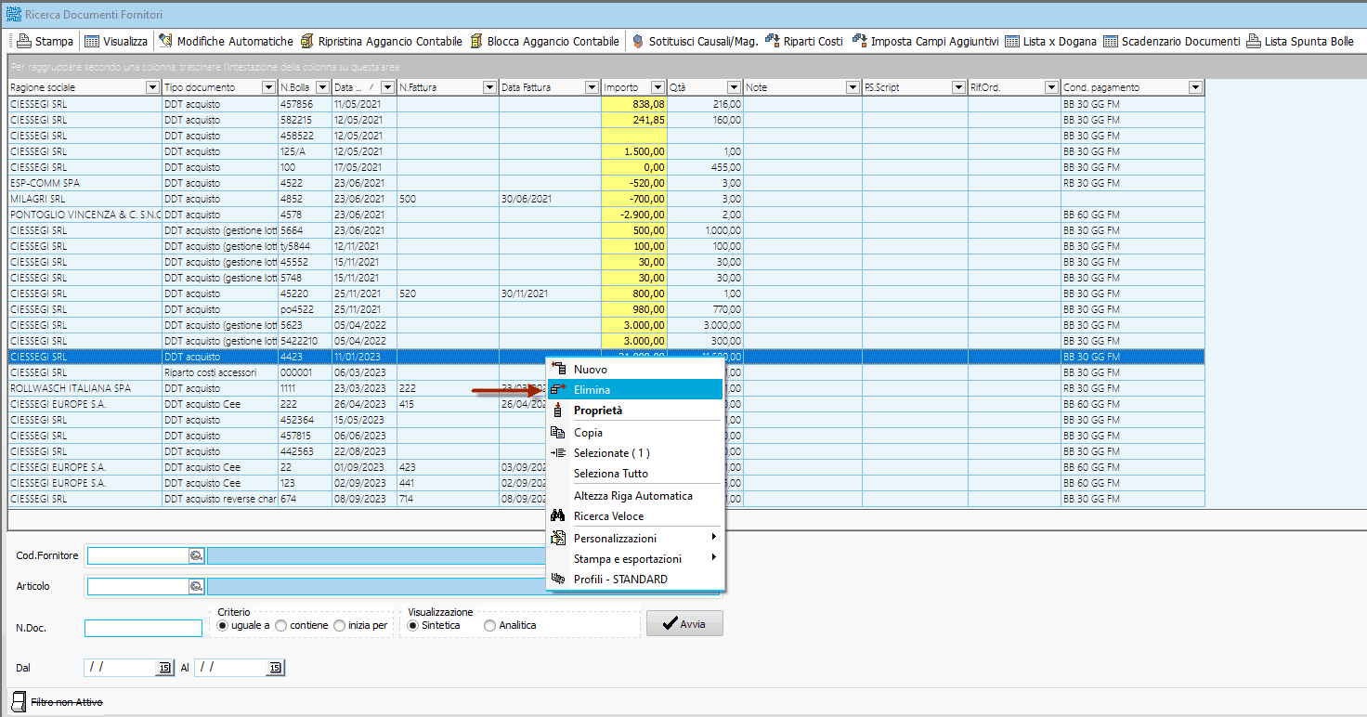Expand the Personalizzazioni submenu
Viewport: 1367px width, 717px height.
[635, 538]
